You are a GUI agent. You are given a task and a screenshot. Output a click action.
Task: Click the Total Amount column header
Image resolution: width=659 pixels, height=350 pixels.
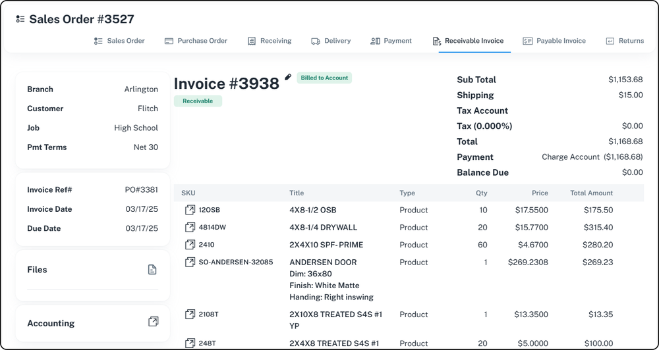coord(591,193)
